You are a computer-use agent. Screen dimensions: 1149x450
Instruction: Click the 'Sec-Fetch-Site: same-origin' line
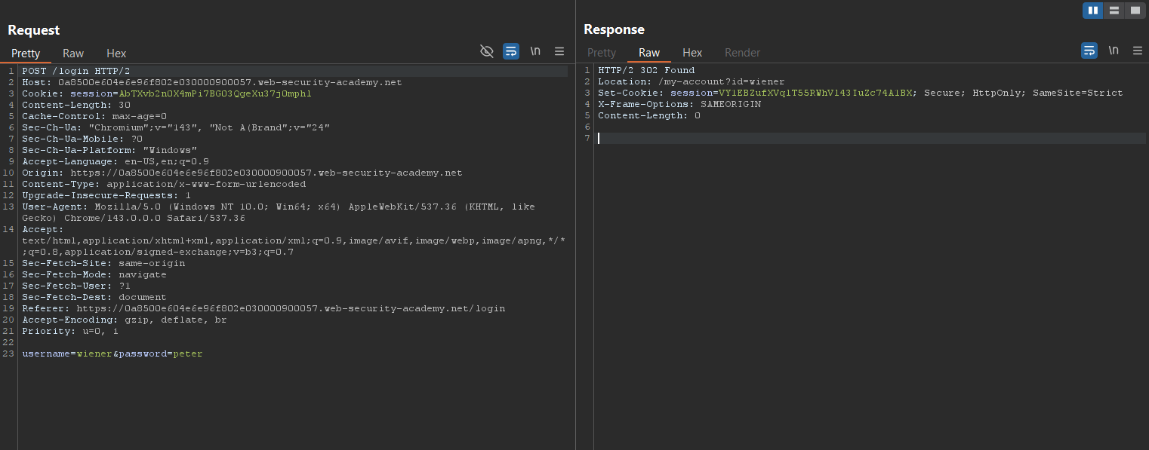pos(103,263)
